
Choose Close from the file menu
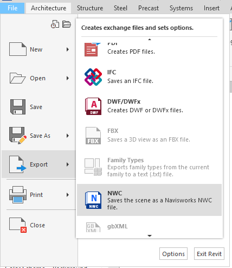point(38,225)
